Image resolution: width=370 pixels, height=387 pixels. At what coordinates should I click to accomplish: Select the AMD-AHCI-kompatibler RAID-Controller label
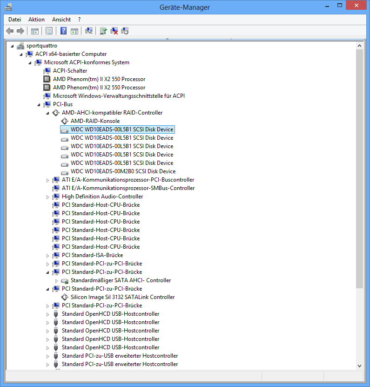pyautogui.click(x=112, y=113)
